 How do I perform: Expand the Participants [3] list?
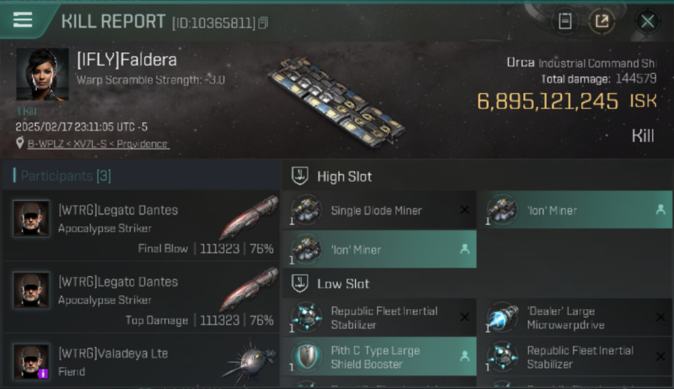pyautogui.click(x=141, y=176)
